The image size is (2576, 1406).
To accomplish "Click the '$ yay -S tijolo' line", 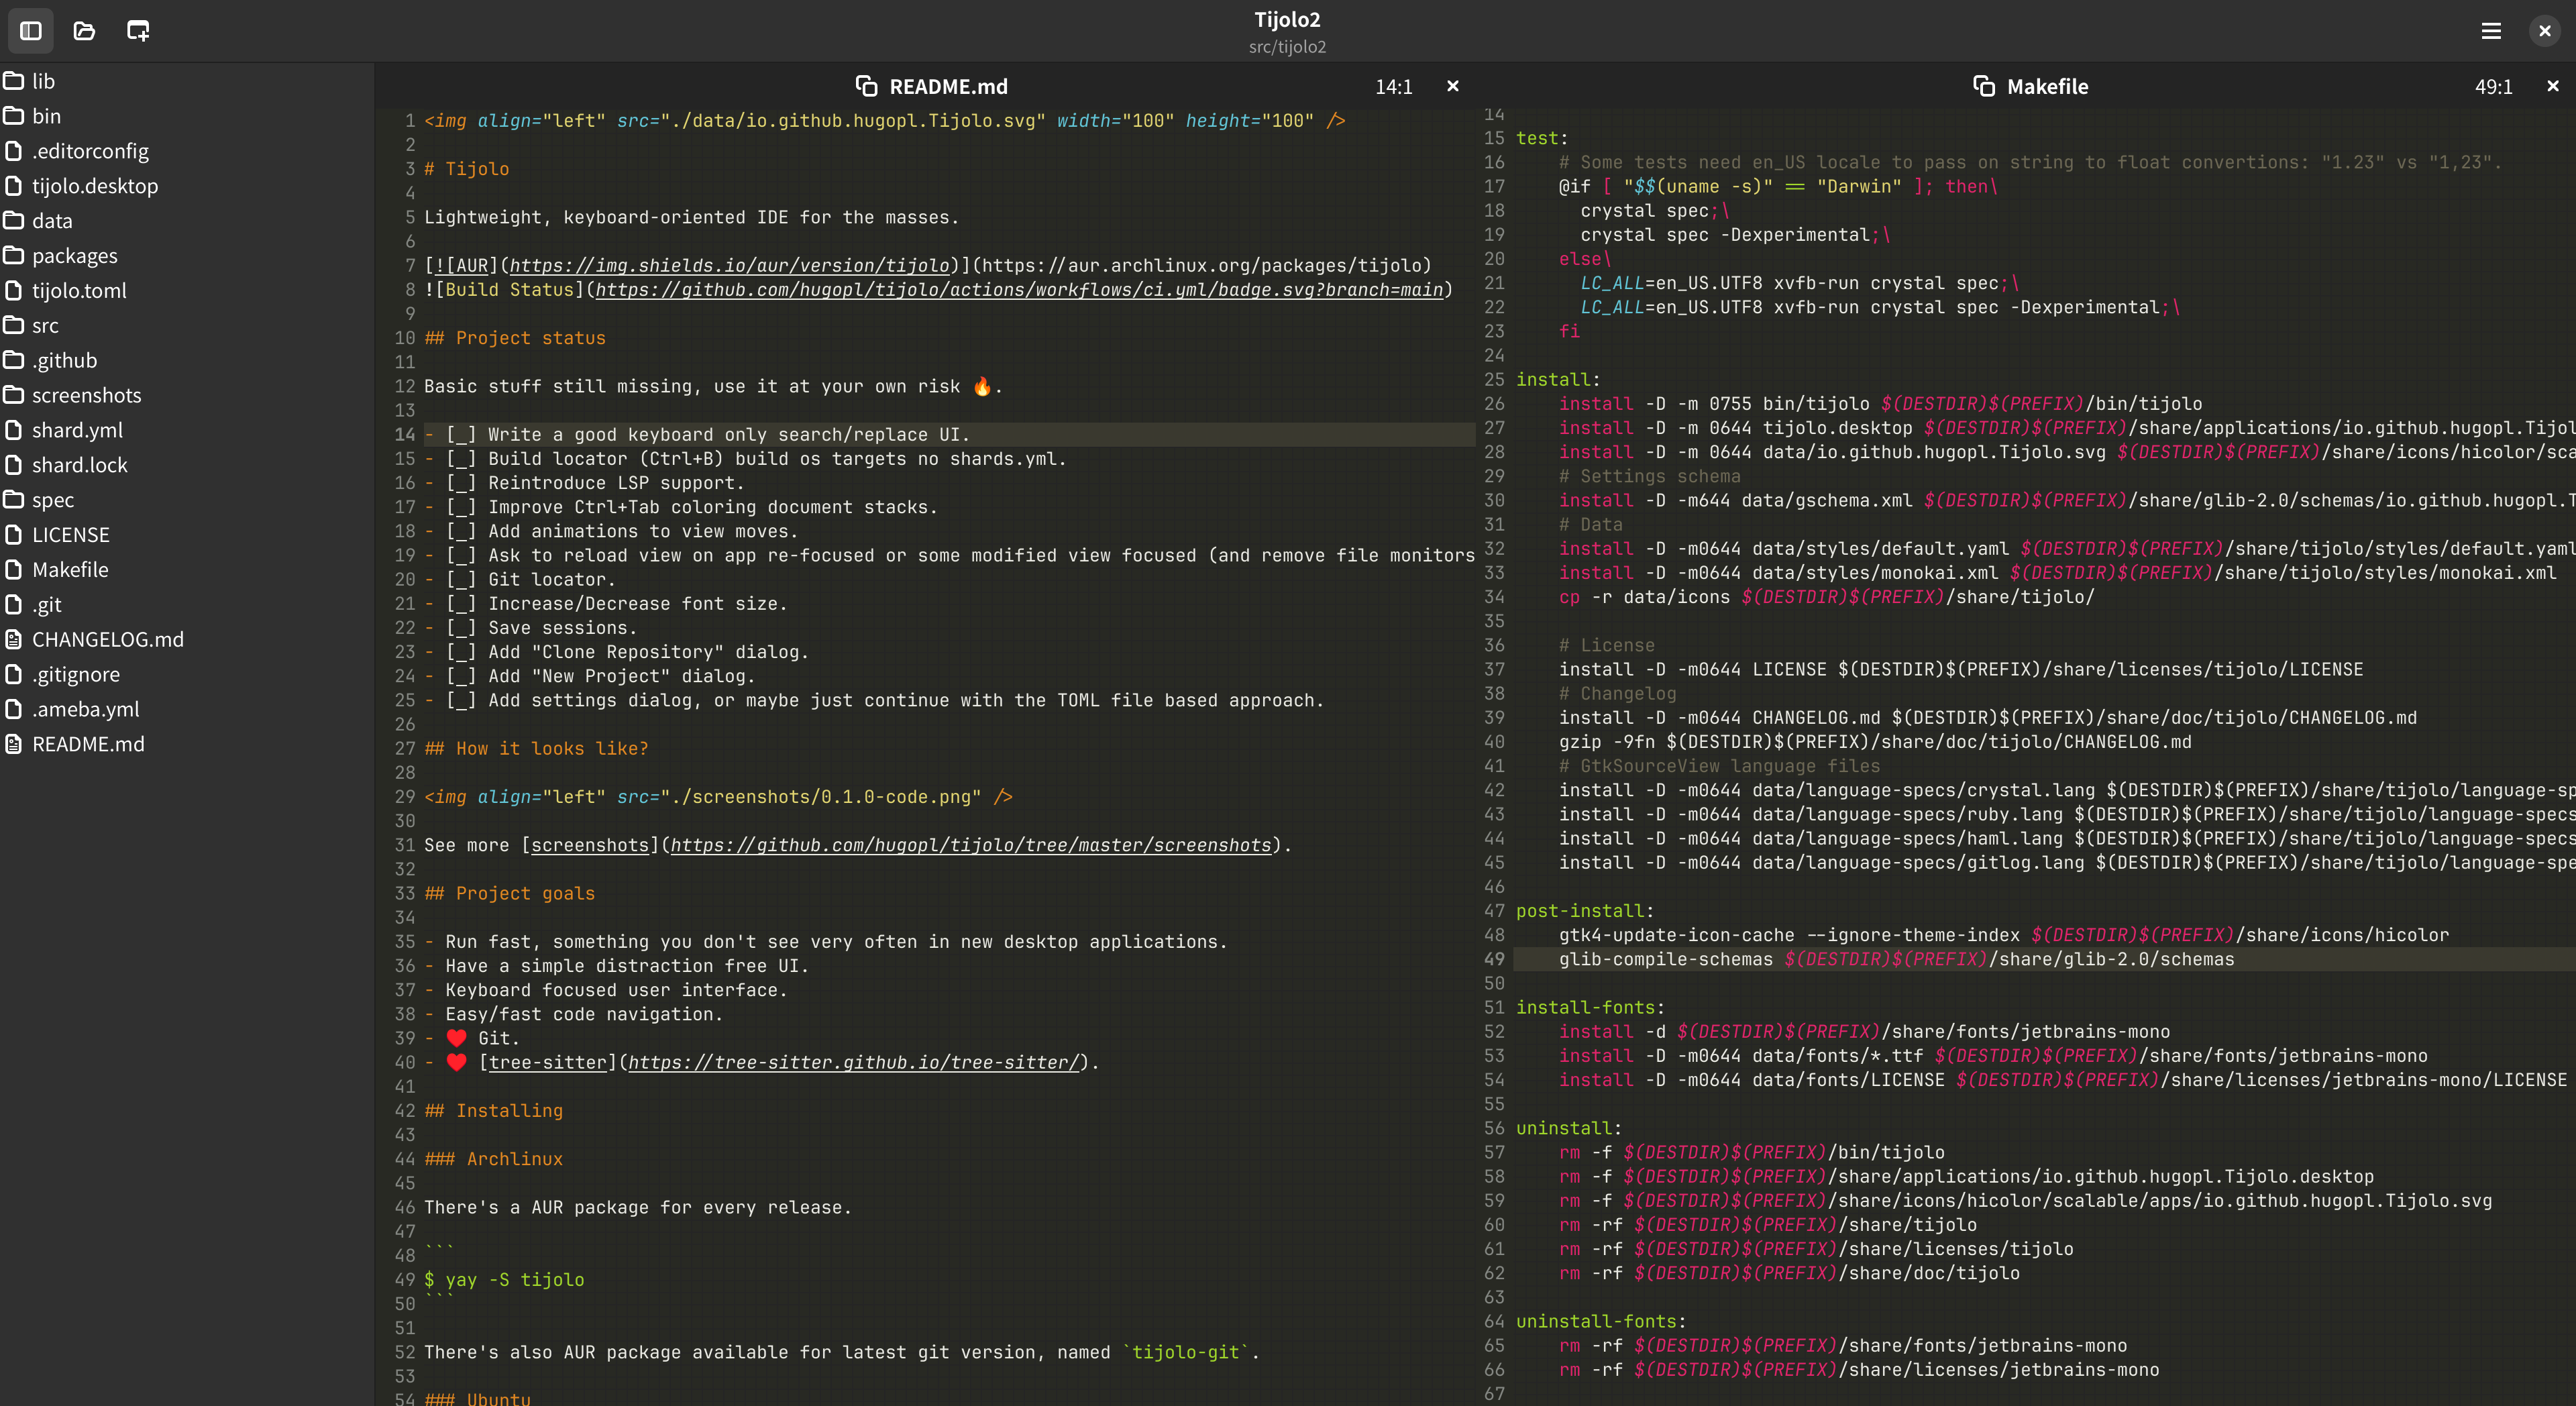I will click(x=504, y=1280).
